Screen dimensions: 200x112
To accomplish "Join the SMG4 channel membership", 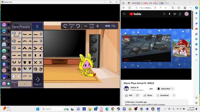I will click(151, 89).
